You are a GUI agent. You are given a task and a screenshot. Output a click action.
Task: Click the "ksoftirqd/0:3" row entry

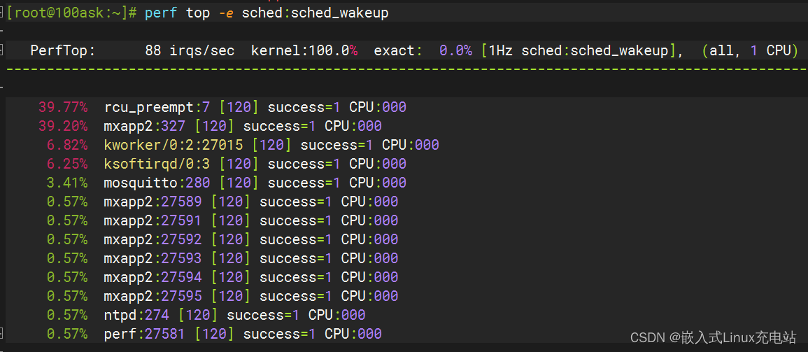tap(157, 164)
